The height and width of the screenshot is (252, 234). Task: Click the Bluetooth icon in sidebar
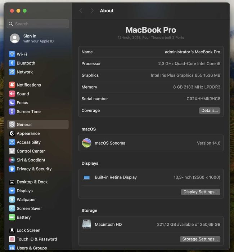tap(12, 63)
